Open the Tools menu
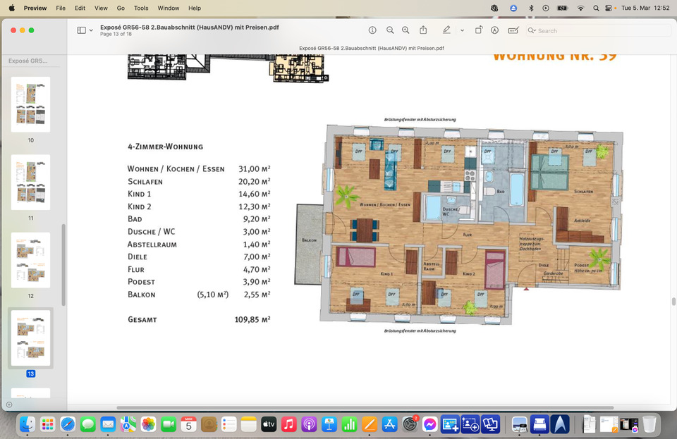Image resolution: width=677 pixels, height=439 pixels. pos(141,8)
